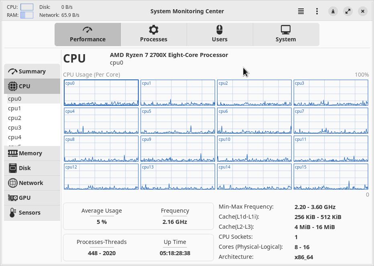Select cpu1 in the core list
This screenshot has height=266, width=374.
click(15, 108)
